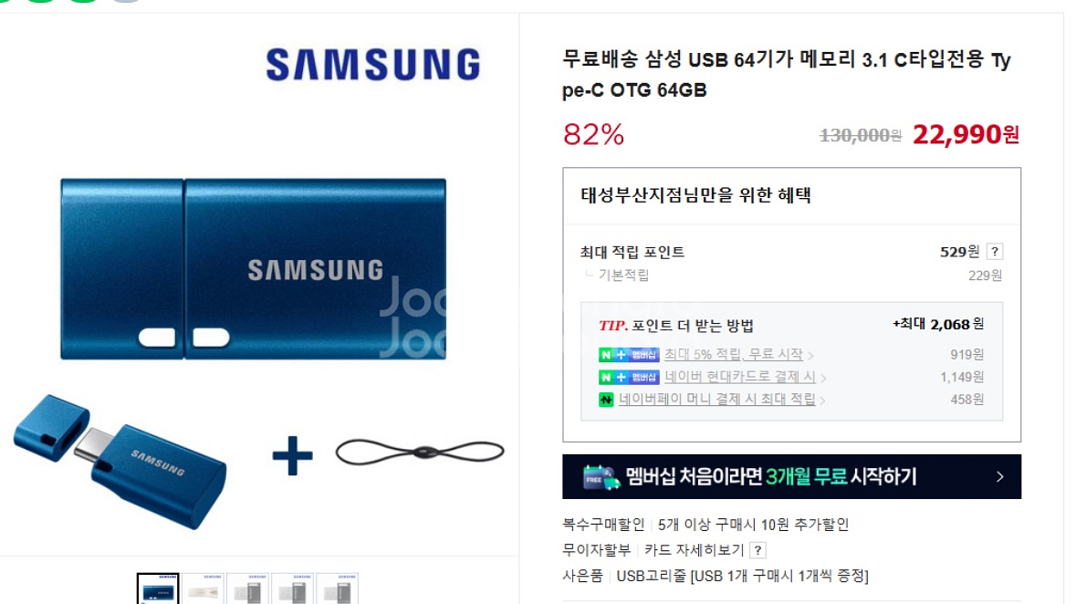Click the N+ 멤버십 badge beside 최대 5% 적립

pos(629,355)
